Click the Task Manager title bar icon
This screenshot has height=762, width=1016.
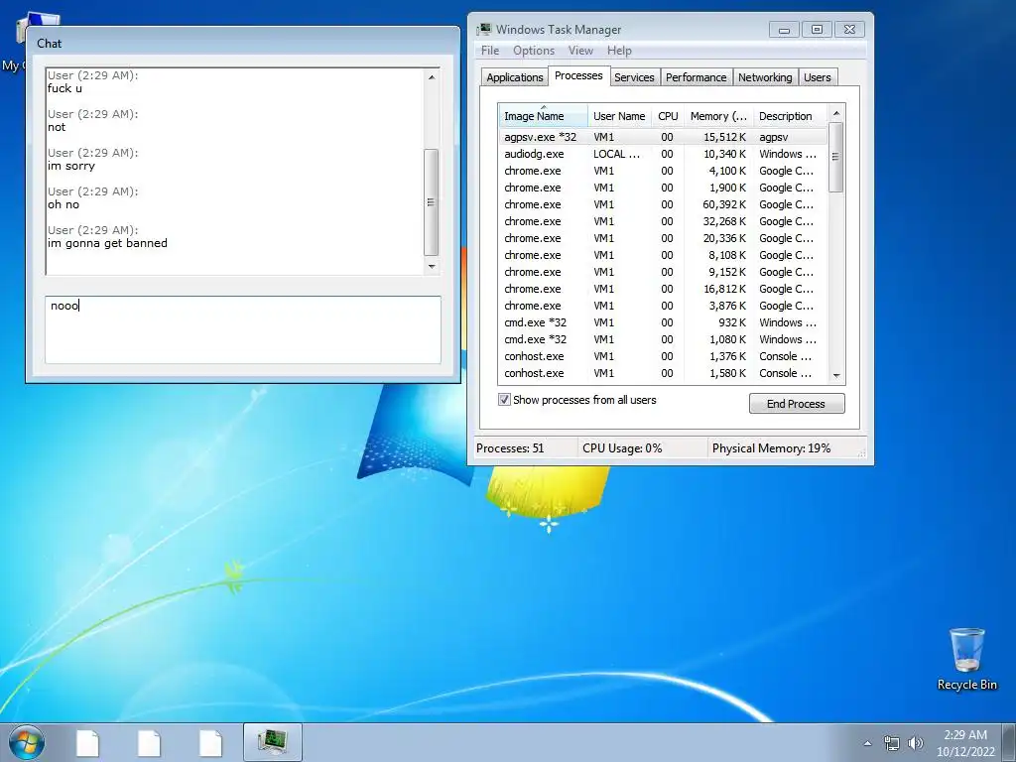484,29
